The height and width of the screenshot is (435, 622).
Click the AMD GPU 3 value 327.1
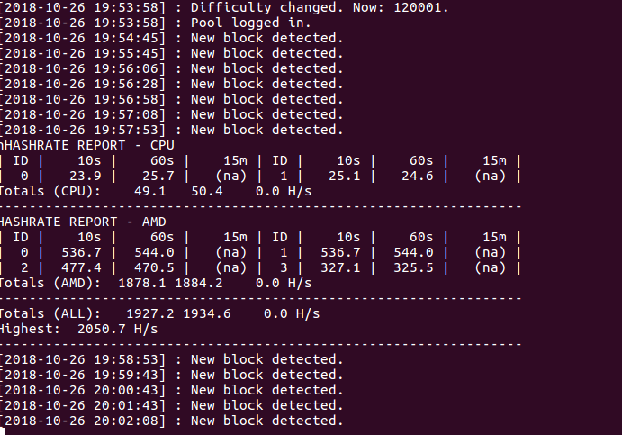[x=340, y=267]
